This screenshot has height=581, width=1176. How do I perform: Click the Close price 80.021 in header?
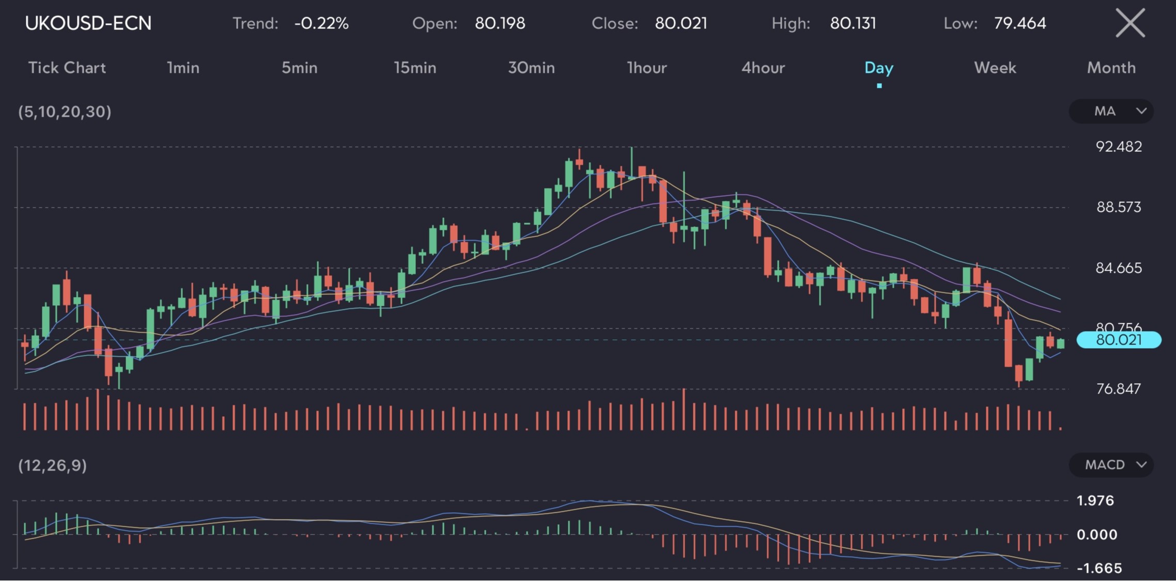(681, 23)
